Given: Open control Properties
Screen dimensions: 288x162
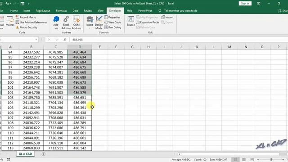Looking at the screenshot, I should pos(112,17).
